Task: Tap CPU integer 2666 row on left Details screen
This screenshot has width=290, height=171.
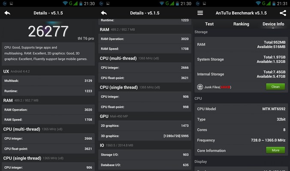Action: (48, 138)
